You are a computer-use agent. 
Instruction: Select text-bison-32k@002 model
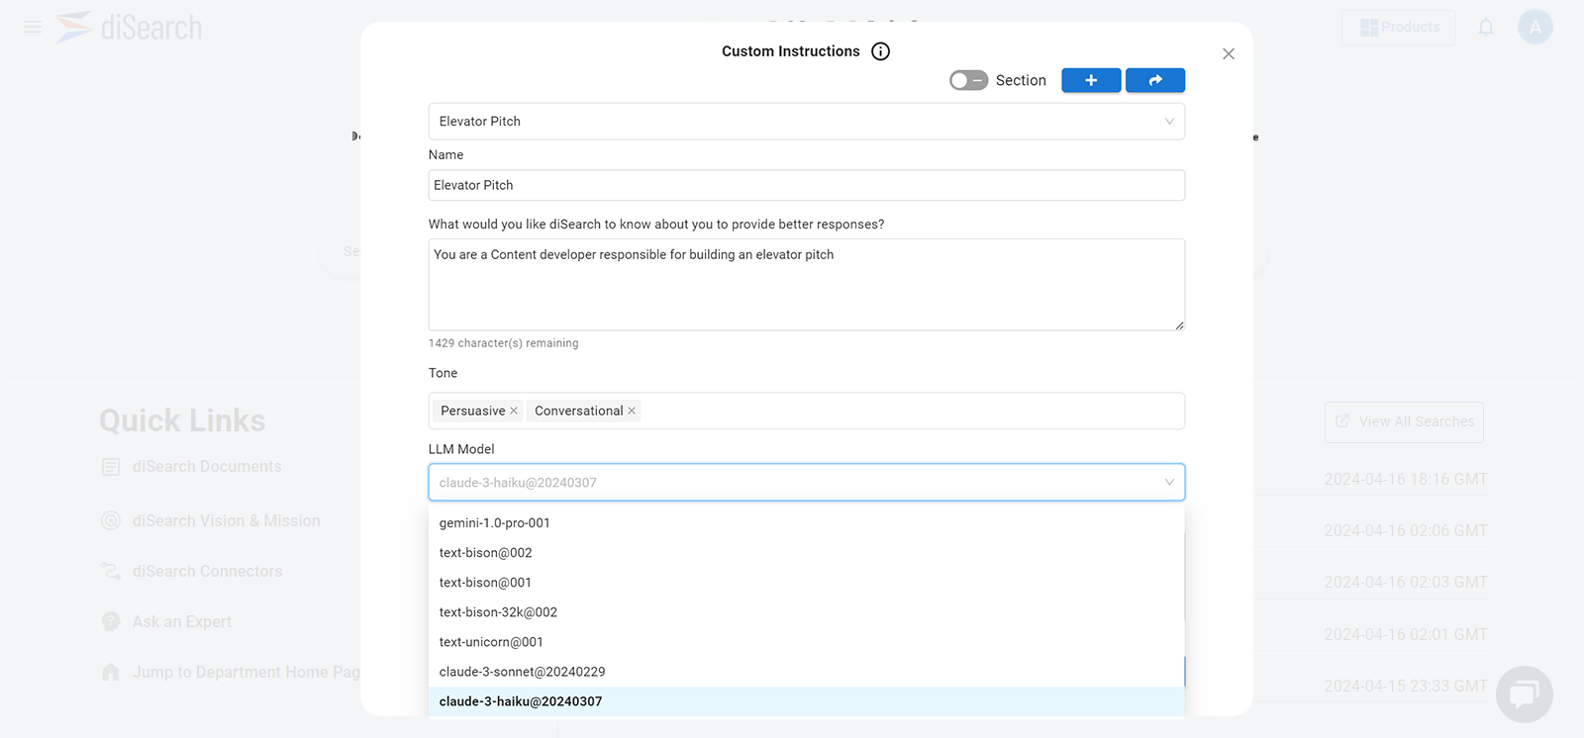807,611
